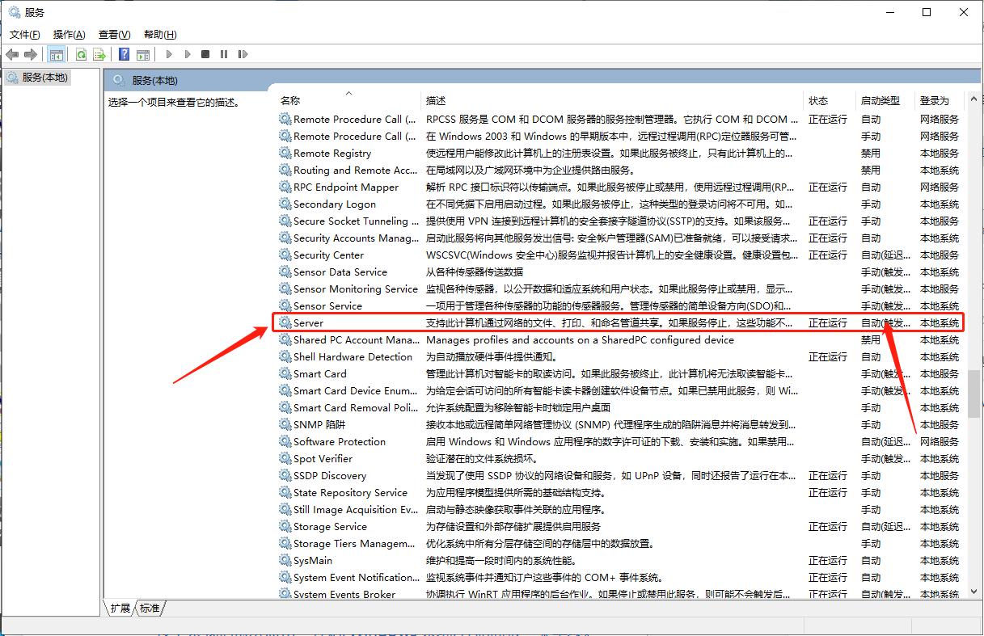The image size is (984, 636).
Task: Open the 操作 menu
Action: pos(69,34)
